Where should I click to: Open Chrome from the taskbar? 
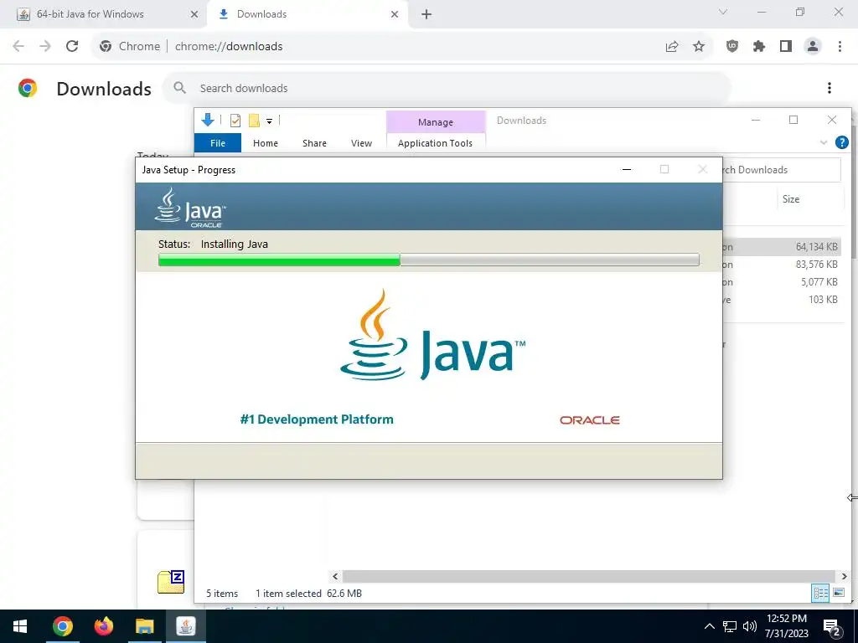[62, 626]
